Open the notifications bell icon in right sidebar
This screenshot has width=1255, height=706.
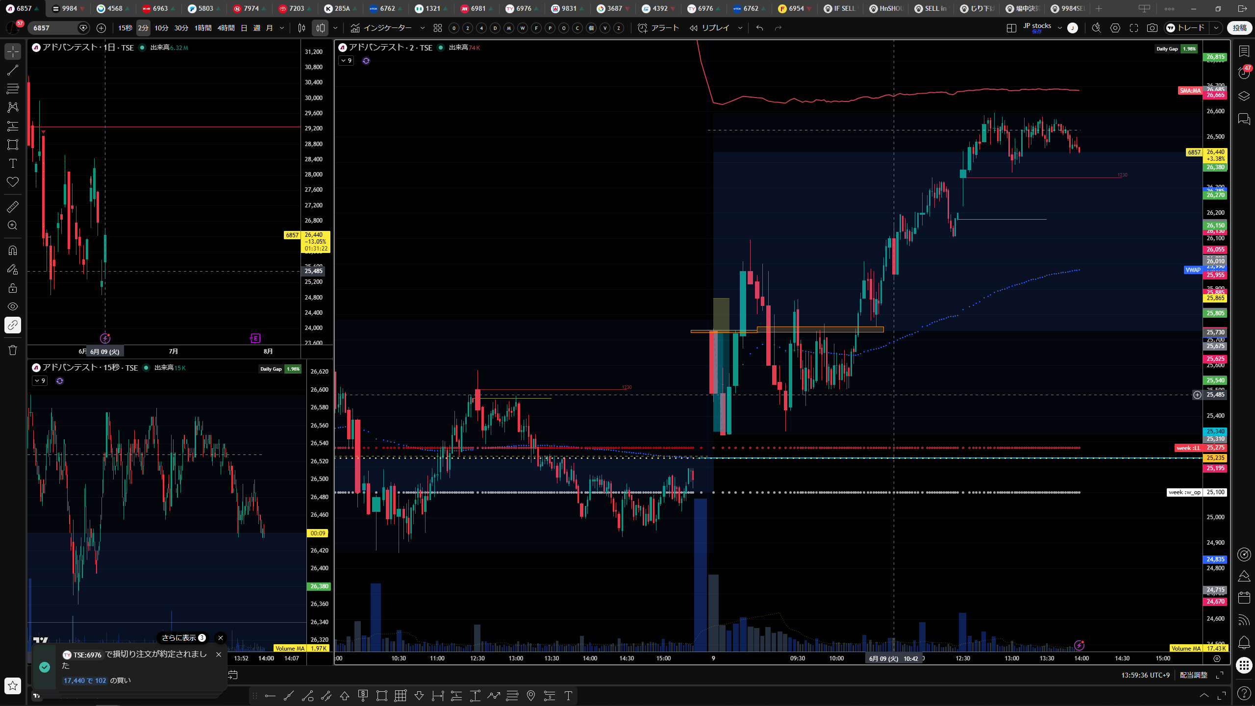coord(1244,642)
